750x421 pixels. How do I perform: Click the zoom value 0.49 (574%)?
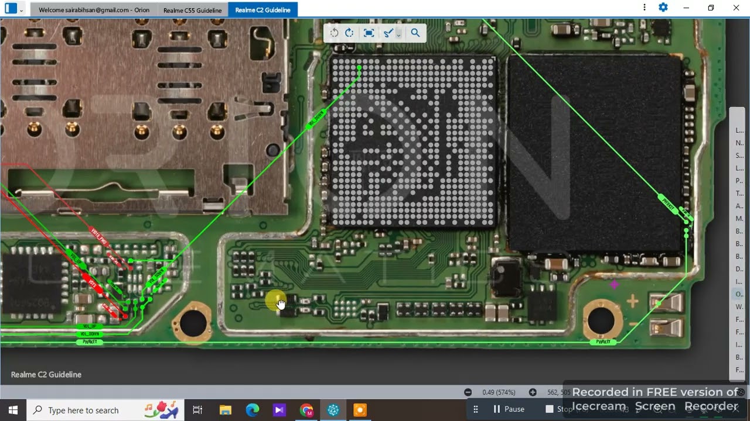coord(499,392)
